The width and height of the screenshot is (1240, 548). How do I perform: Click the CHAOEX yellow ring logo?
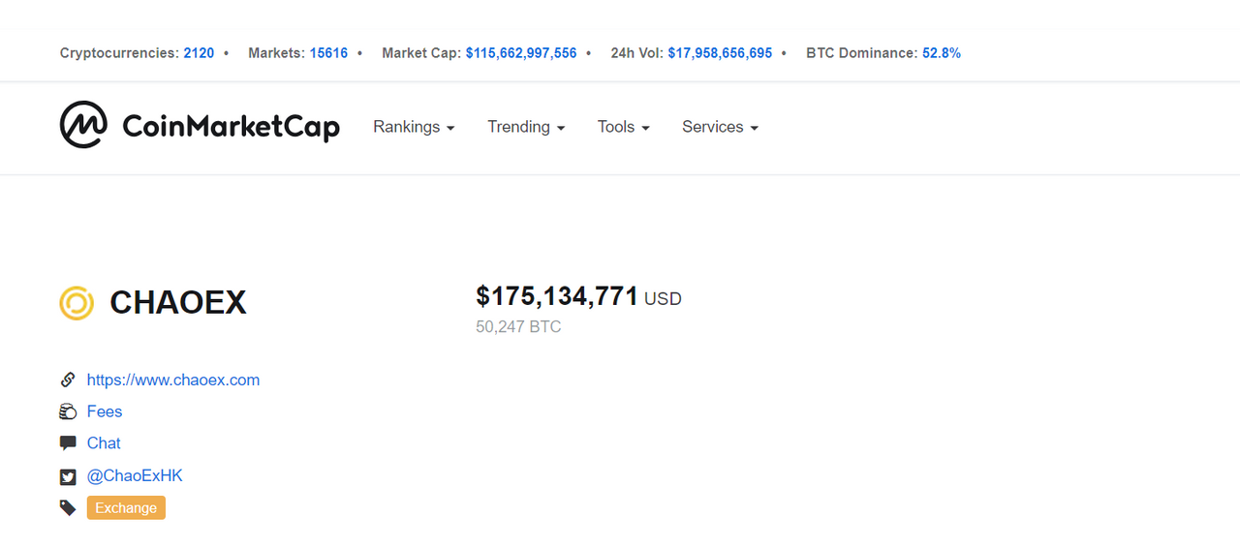77,303
